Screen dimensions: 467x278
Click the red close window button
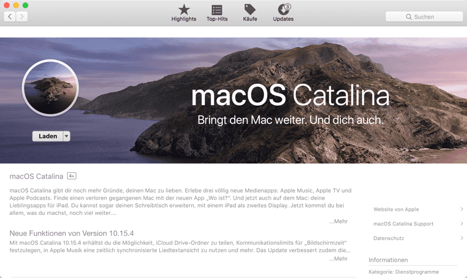[6, 5]
